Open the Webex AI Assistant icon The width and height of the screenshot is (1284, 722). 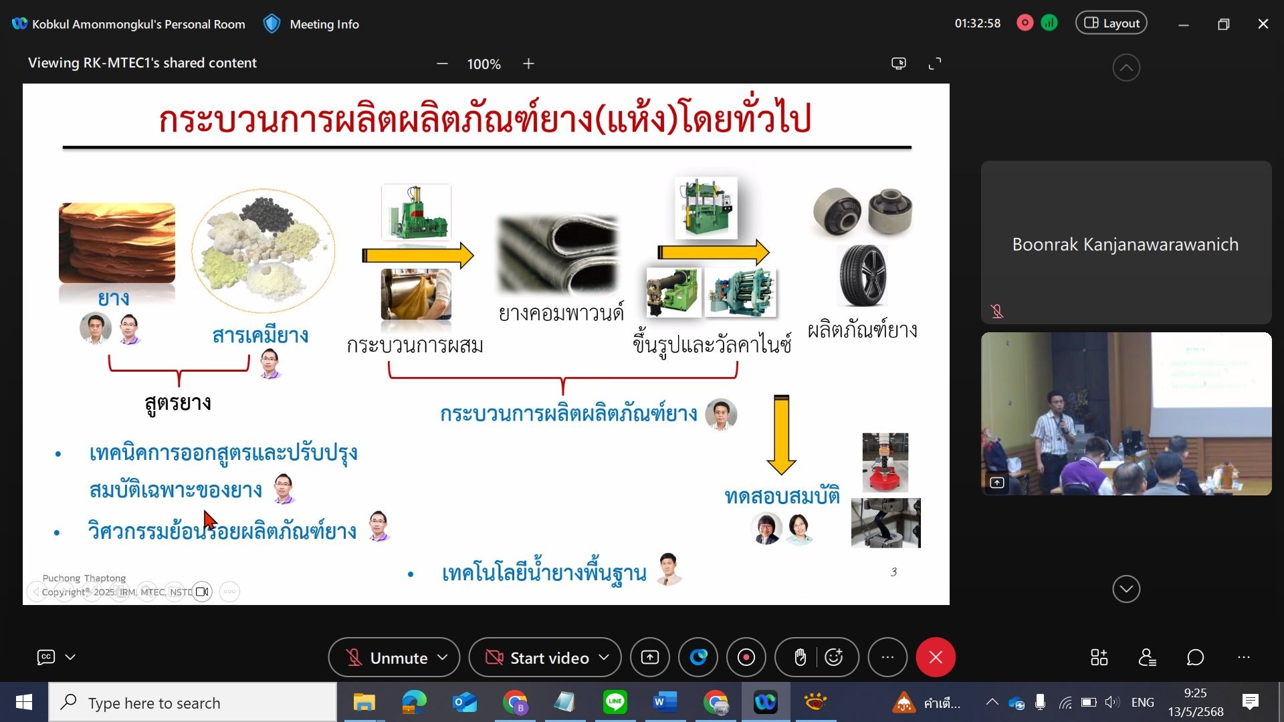[x=698, y=658]
